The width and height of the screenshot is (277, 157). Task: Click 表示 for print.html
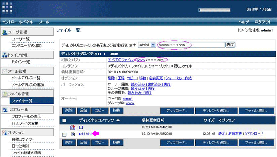222,134
